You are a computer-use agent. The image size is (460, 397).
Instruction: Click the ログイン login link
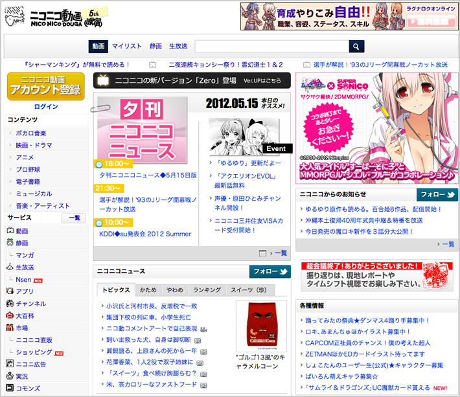click(x=46, y=107)
